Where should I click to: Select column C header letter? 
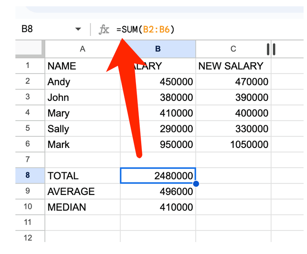point(233,49)
